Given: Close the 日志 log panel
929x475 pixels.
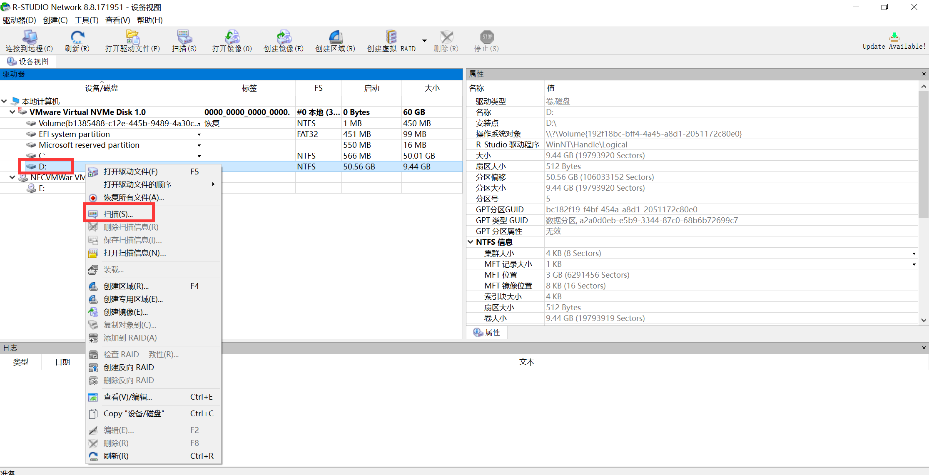Looking at the screenshot, I should pyautogui.click(x=924, y=348).
